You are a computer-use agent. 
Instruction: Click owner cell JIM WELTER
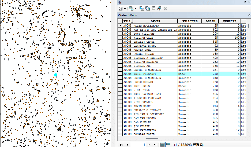pyautogui.click(x=155, y=126)
